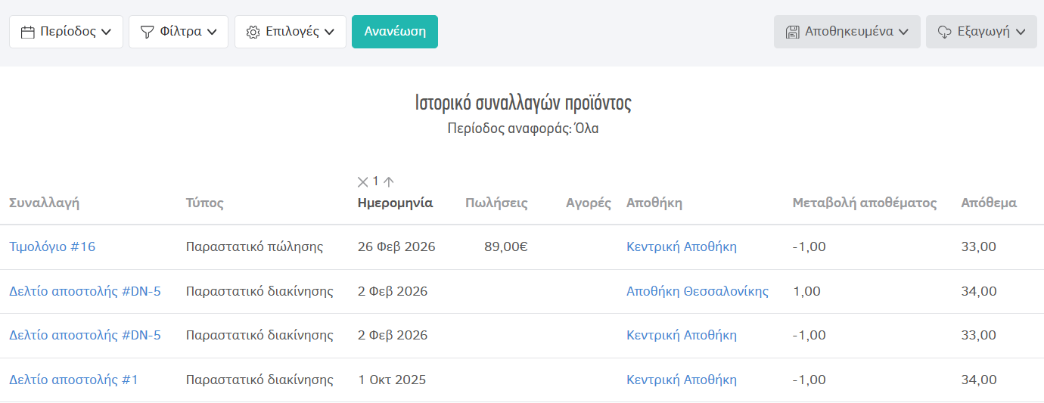
Task: Toggle sort direction arrow above Ημερομηνία
Action: [x=389, y=181]
